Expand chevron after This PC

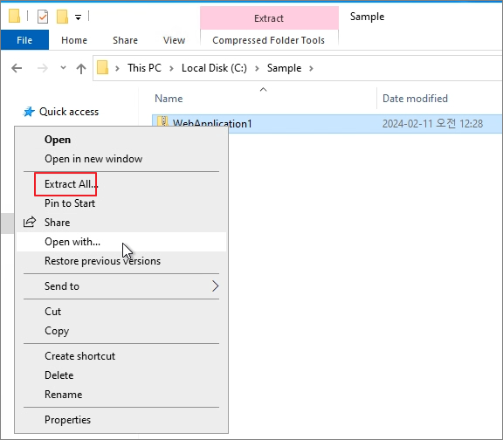point(172,68)
